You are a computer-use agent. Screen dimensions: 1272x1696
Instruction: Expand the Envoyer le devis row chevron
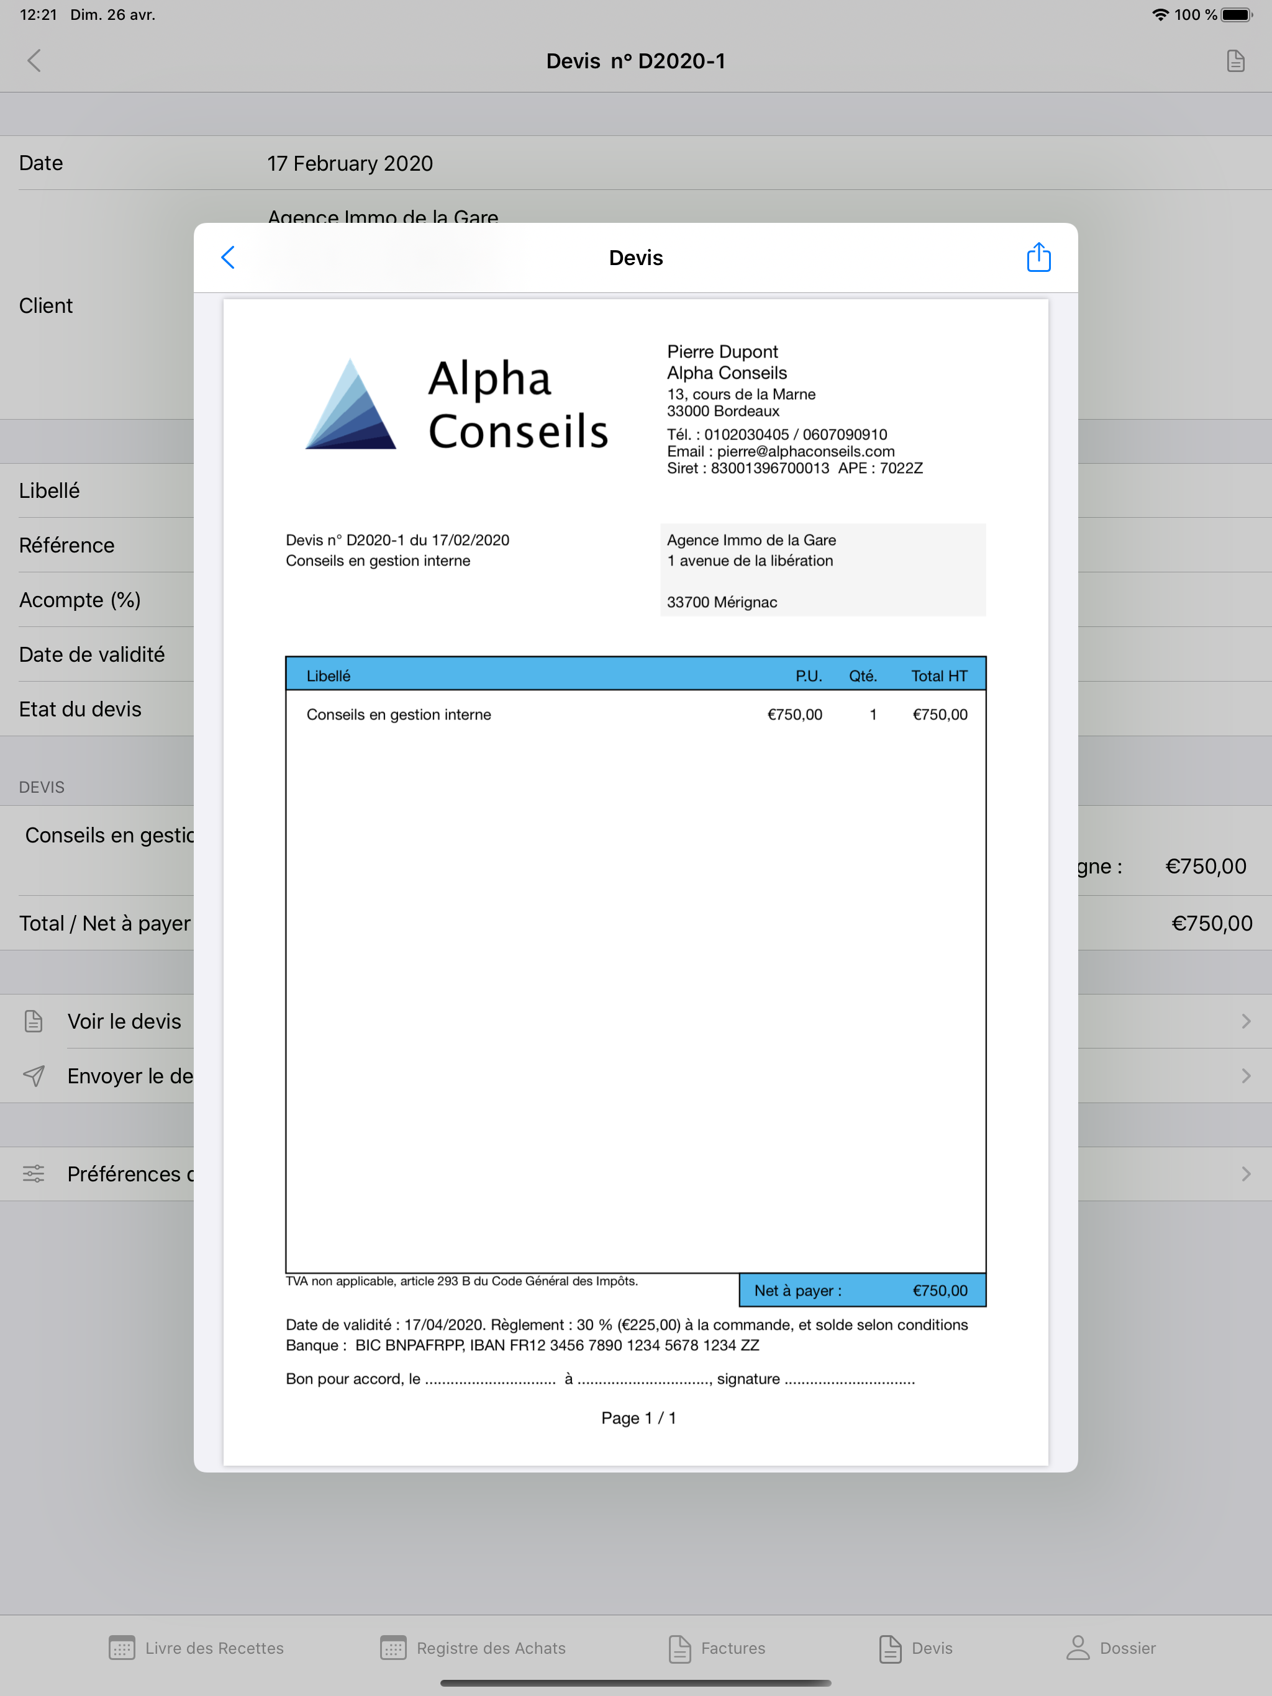[1245, 1076]
